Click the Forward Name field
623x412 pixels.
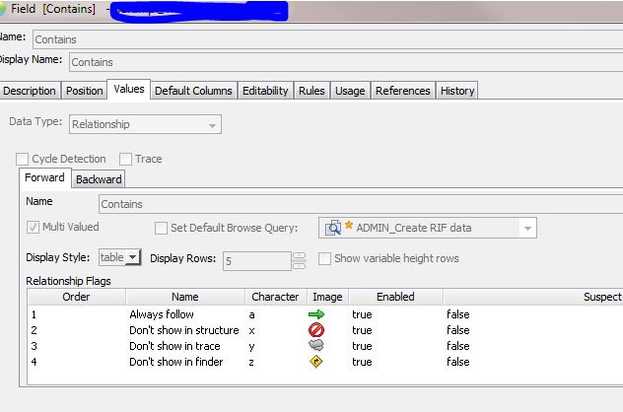point(361,204)
